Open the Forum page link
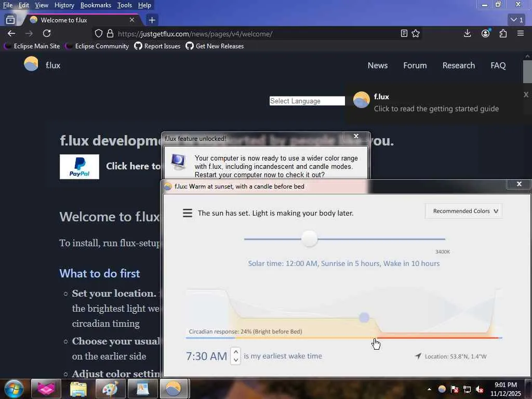The image size is (532, 399). [415, 65]
